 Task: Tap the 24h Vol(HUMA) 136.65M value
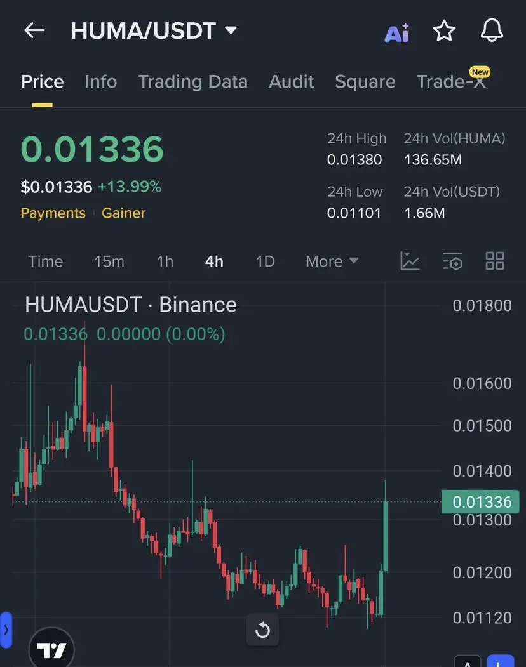[x=433, y=159]
